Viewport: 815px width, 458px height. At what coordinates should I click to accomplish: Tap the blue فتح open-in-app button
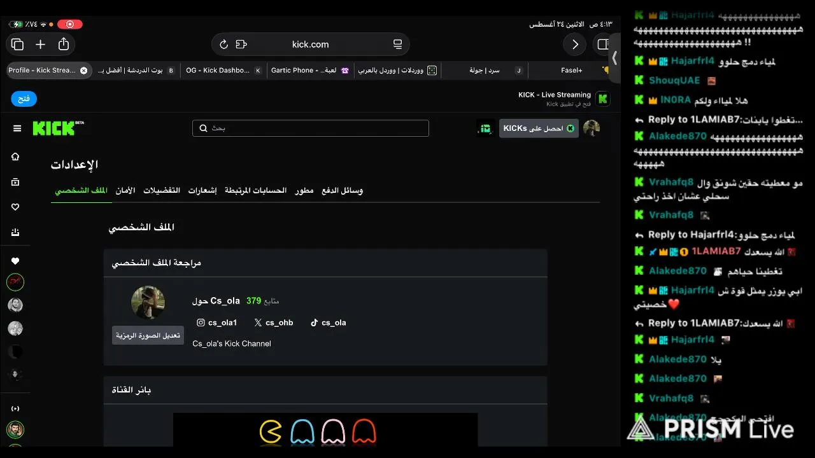(24, 99)
